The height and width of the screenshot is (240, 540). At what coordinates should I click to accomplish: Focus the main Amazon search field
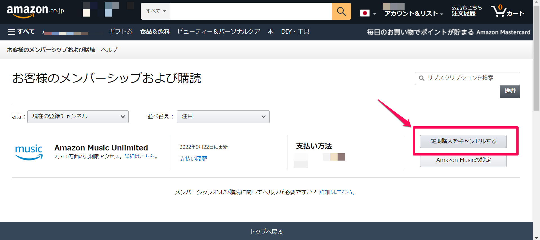click(251, 11)
